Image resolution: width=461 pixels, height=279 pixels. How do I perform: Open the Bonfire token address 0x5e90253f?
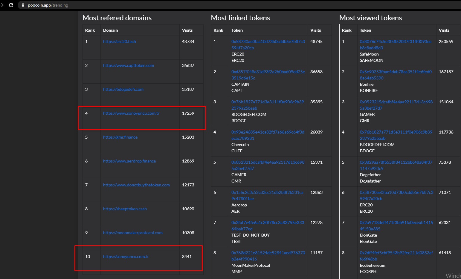[x=396, y=75]
